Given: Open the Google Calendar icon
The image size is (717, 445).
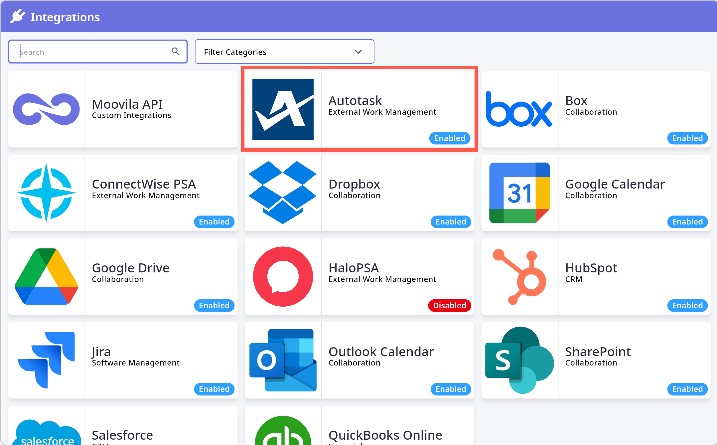Looking at the screenshot, I should (519, 193).
